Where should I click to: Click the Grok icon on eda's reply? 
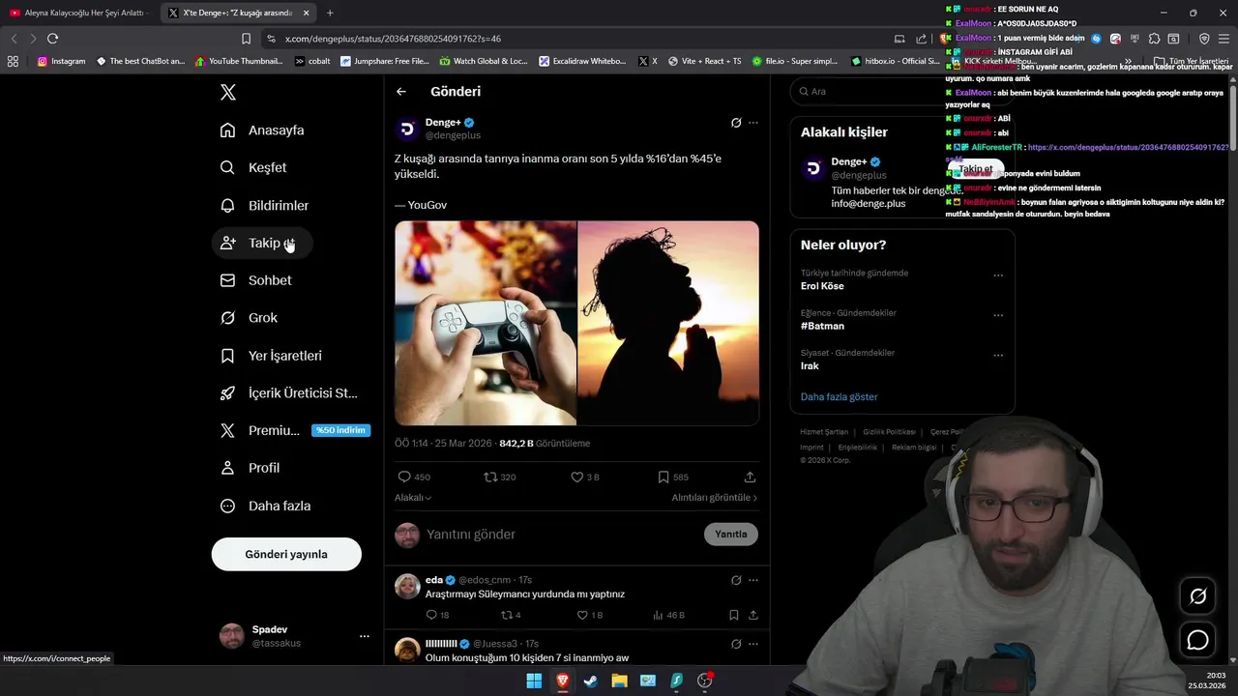coord(736,580)
